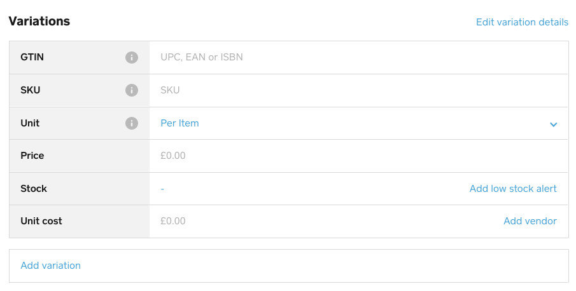Click the Stock row label

tap(34, 189)
